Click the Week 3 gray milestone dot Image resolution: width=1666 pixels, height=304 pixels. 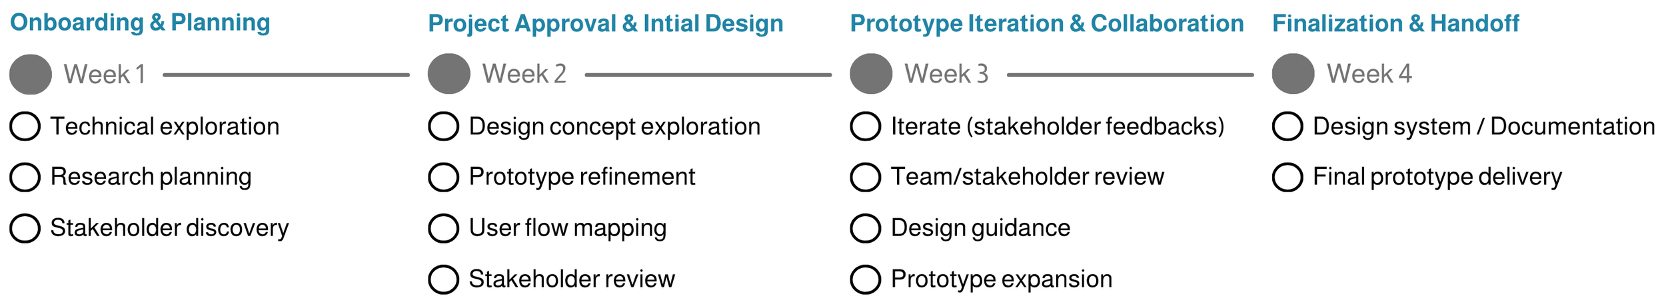coord(871,74)
